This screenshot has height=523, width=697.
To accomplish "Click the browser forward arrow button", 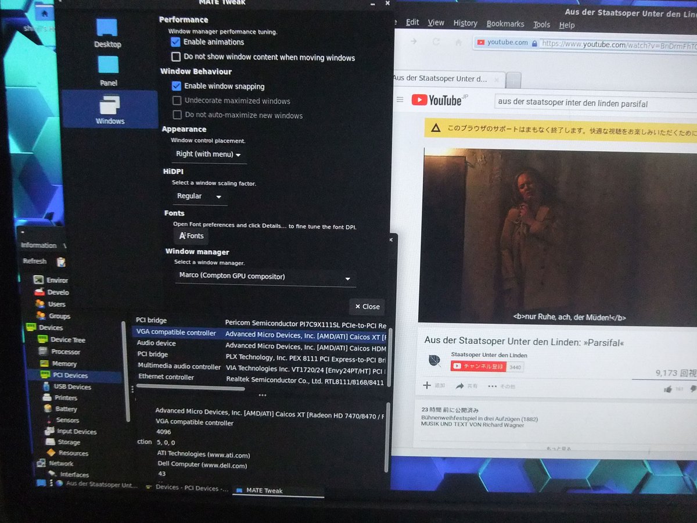I will coord(414,41).
